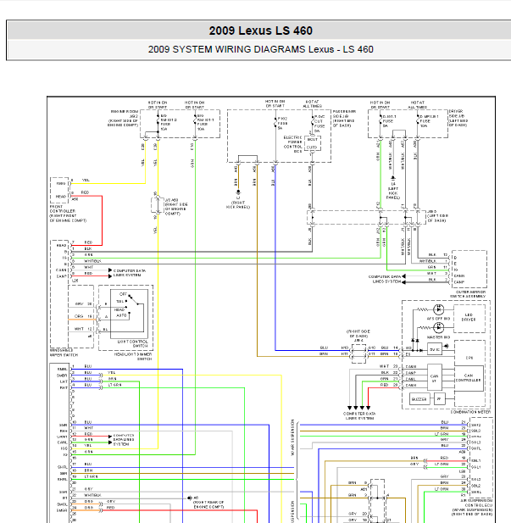Click the ground symbol above "L4"
511x523 pixels.
click(x=393, y=178)
